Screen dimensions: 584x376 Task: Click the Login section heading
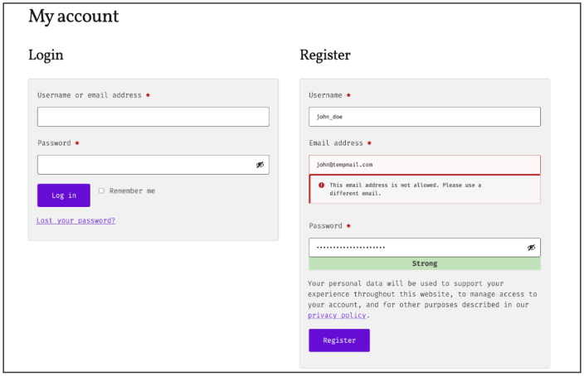[x=46, y=55]
